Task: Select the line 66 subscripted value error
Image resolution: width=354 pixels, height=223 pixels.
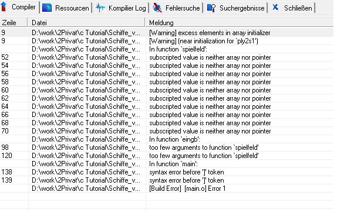Action: click(x=167, y=115)
